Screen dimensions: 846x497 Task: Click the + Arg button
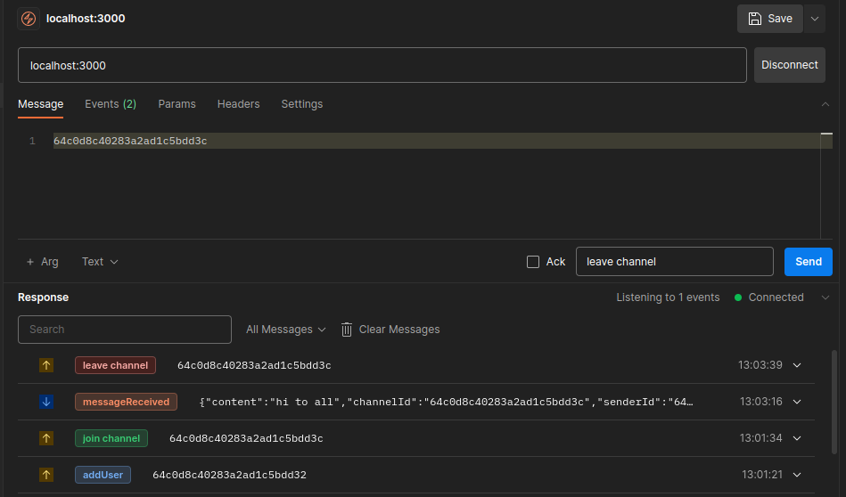(43, 262)
